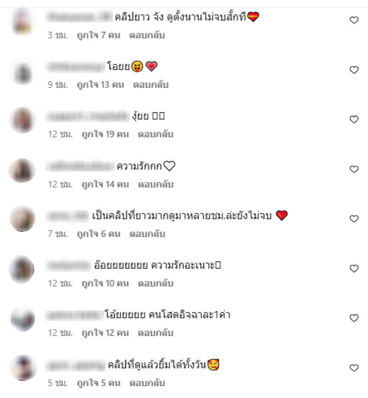Viewport: 368px width, 398px height.
Task: Heart the 'คนโสดอิจฉาละ1ค่า' comment
Action: (x=354, y=318)
